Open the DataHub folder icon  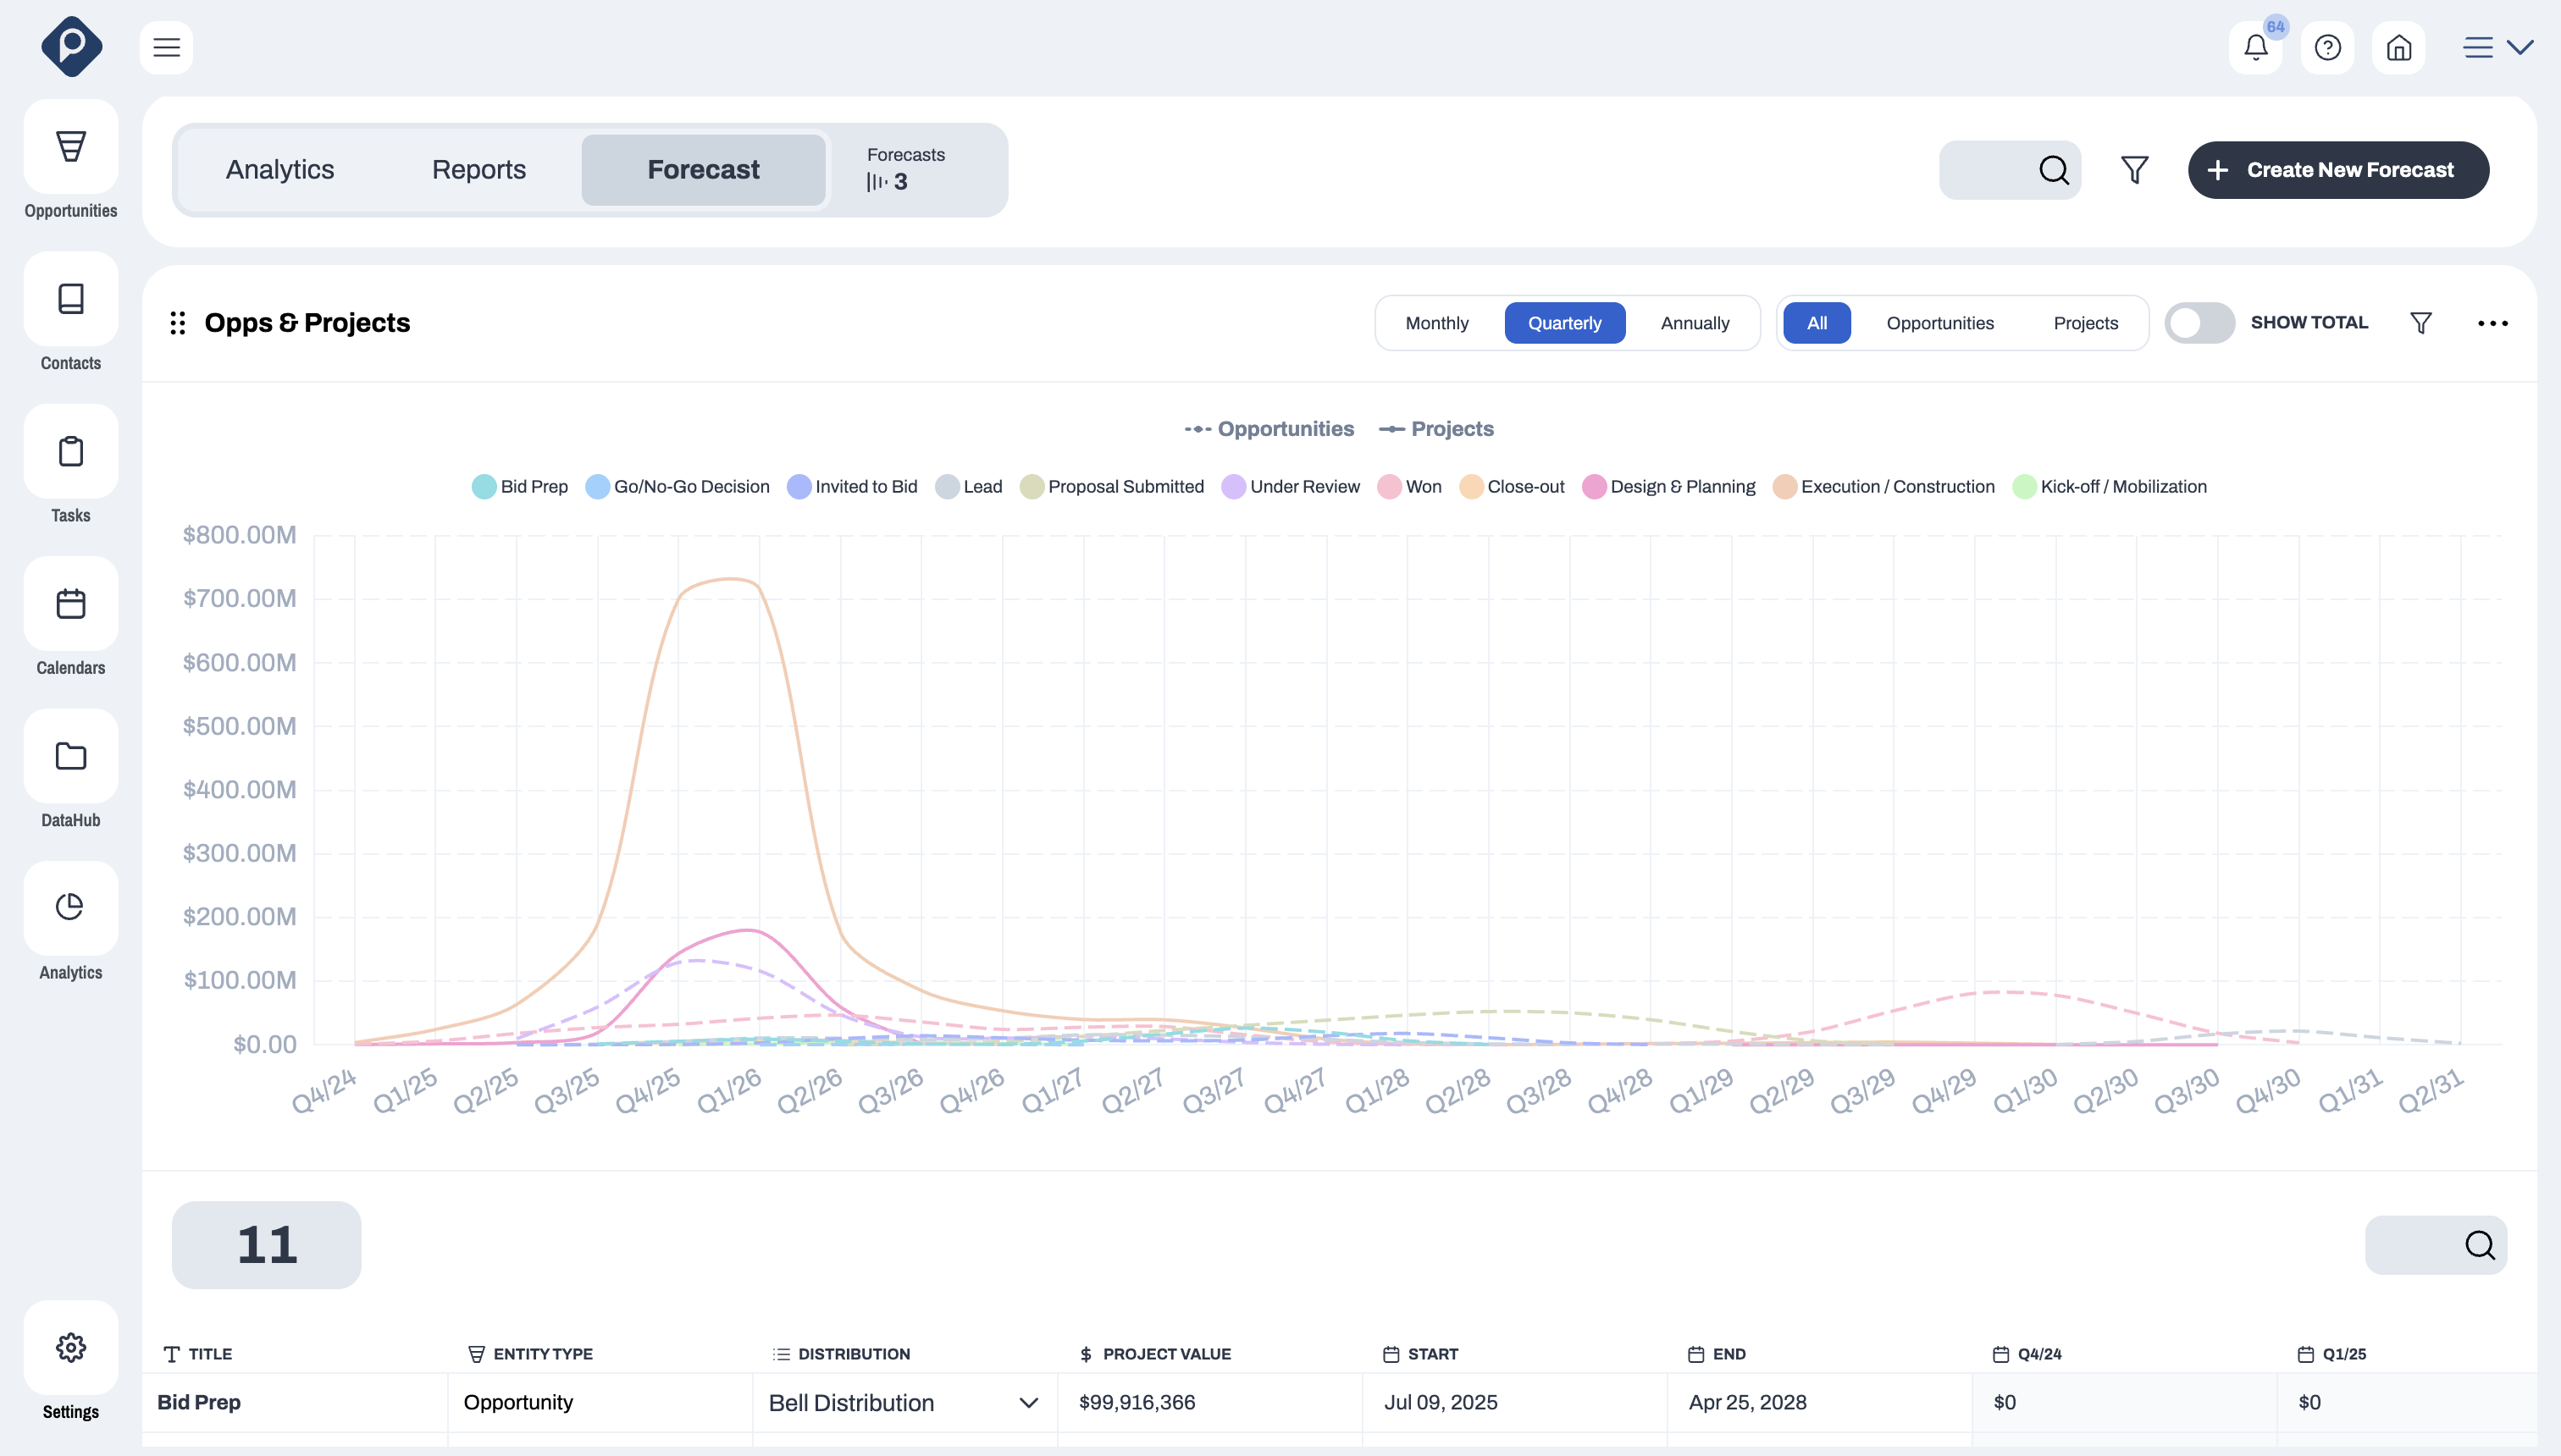pyautogui.click(x=70, y=756)
